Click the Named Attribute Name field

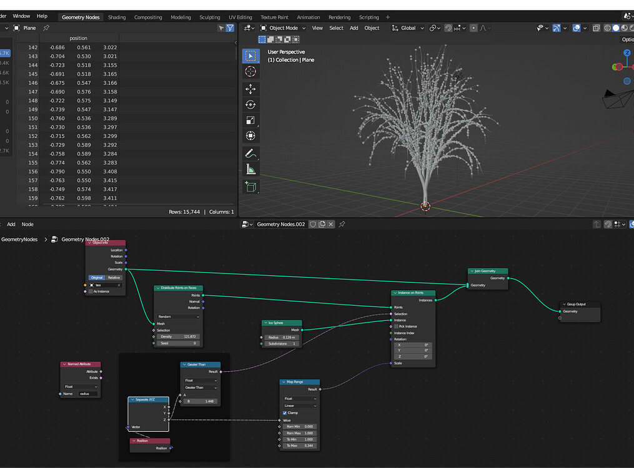(87, 394)
